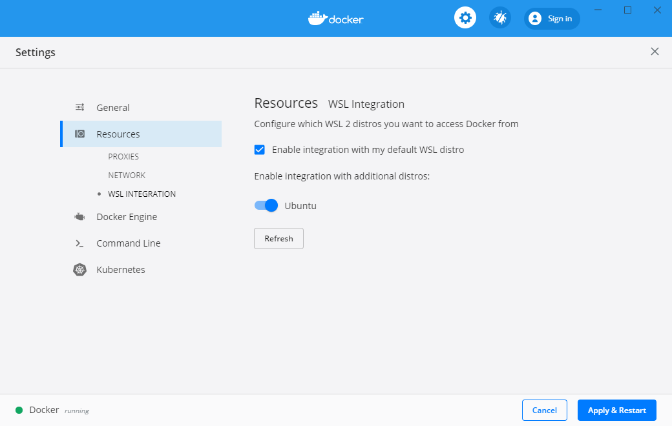Switch to WSL INTEGRATION settings

142,194
